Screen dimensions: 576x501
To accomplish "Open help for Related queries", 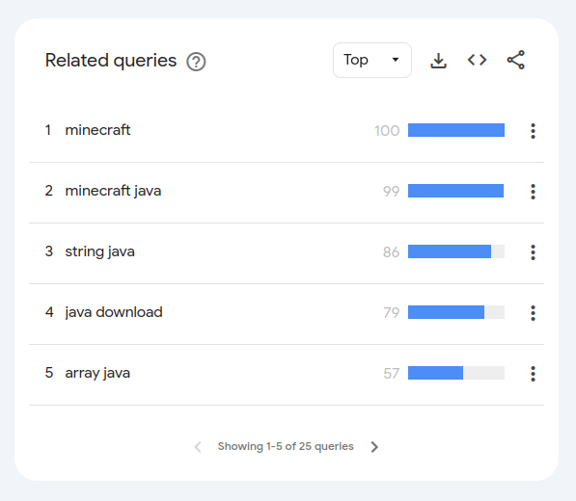I will 196,62.
